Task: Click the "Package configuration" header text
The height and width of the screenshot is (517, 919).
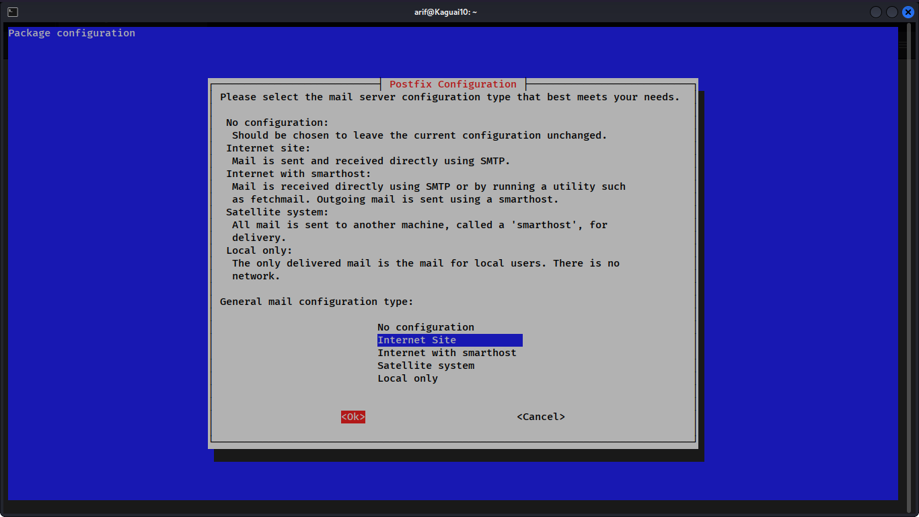Action: pos(71,33)
